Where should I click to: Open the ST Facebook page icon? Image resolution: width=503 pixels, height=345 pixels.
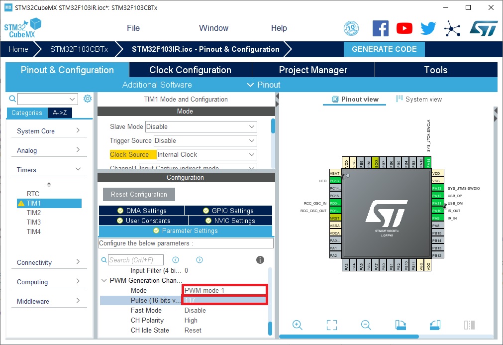381,28
